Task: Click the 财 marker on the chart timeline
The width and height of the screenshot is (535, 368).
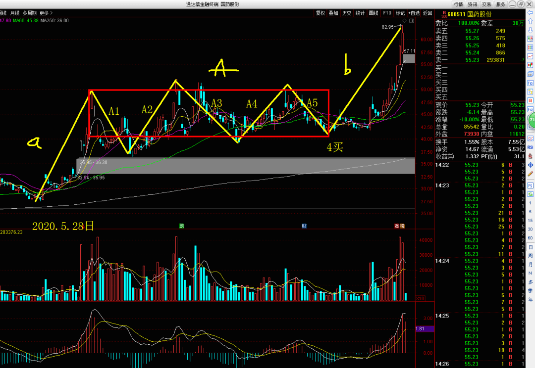Action: (304, 226)
